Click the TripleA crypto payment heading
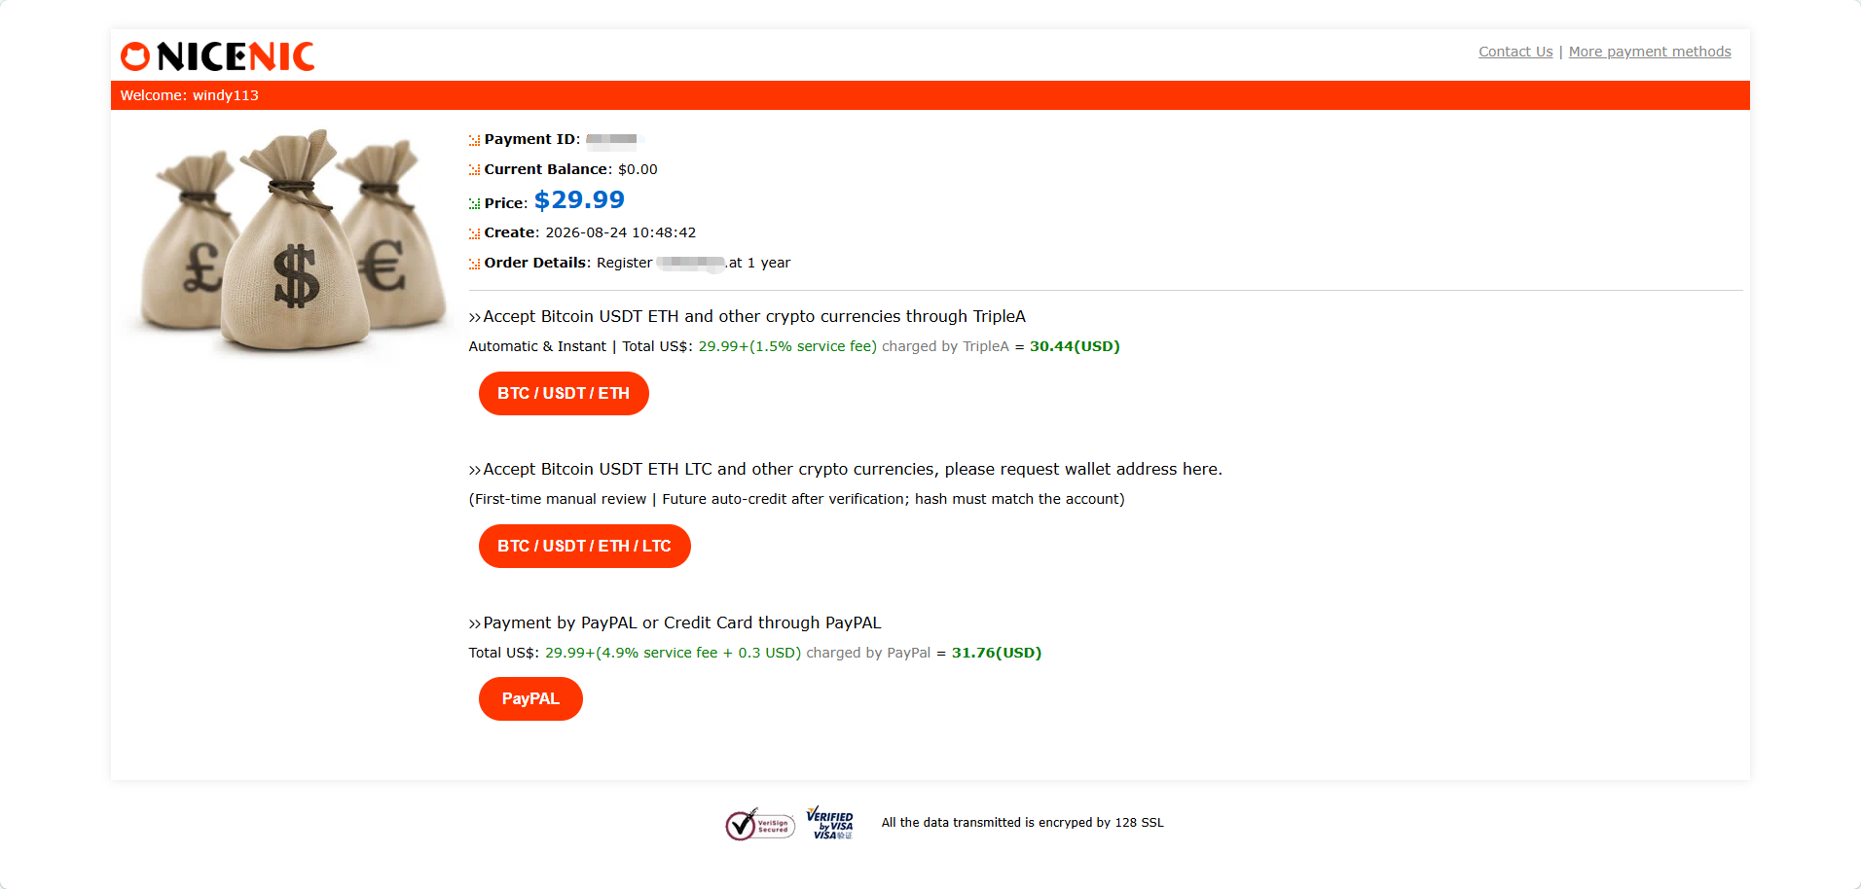Viewport: 1861px width, 889px height. tap(748, 316)
